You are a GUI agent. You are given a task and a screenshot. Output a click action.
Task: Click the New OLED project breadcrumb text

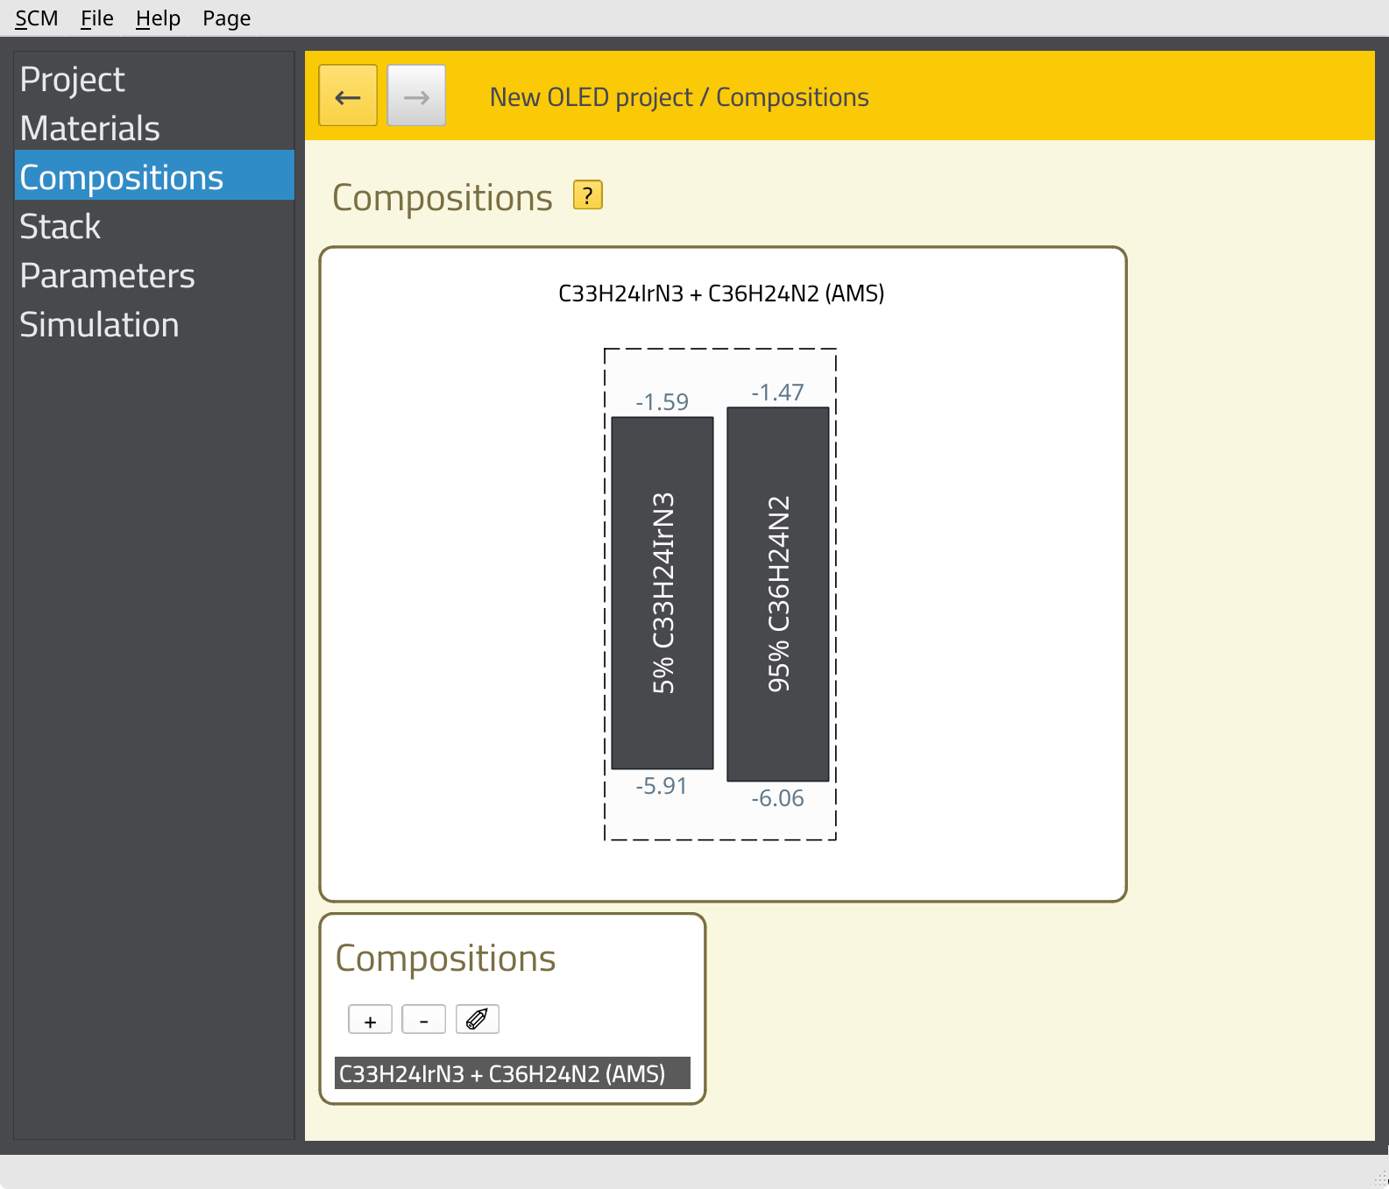pyautogui.click(x=591, y=97)
